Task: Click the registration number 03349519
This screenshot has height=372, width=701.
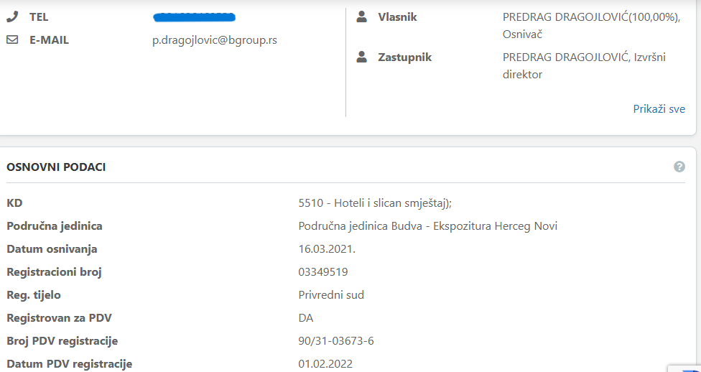Action: click(323, 272)
